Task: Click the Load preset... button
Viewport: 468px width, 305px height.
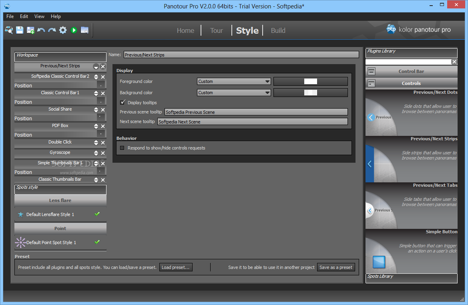Action: [176, 267]
